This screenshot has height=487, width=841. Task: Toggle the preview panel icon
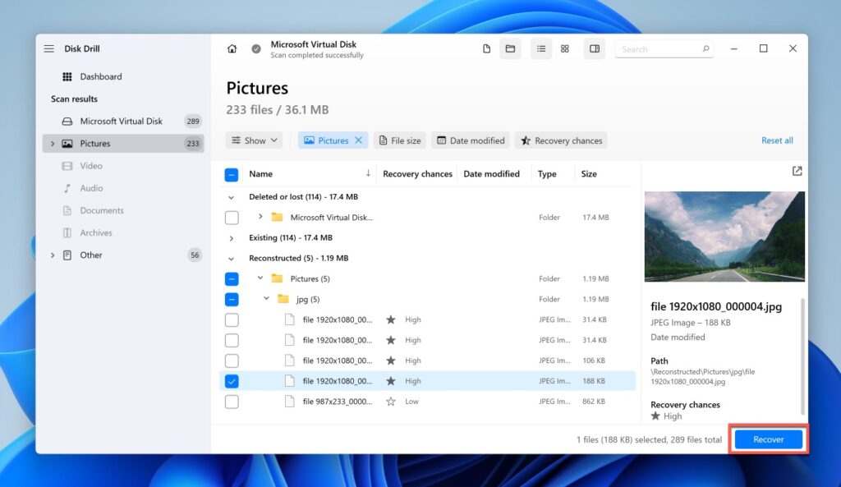point(594,48)
